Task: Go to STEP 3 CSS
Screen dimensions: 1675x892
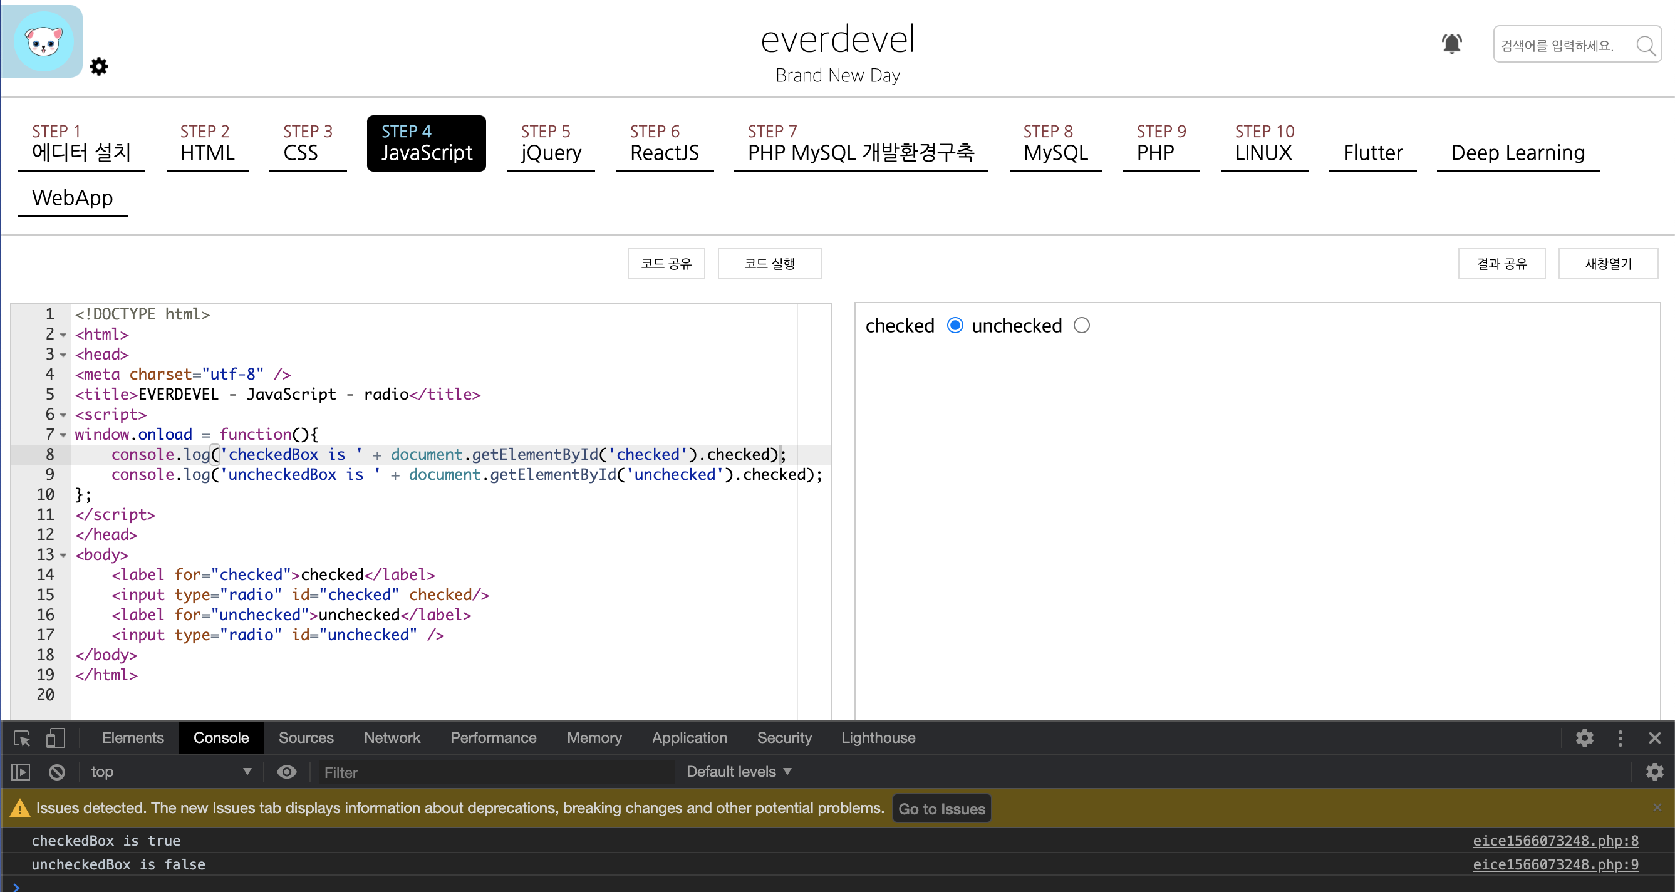Action: (308, 143)
